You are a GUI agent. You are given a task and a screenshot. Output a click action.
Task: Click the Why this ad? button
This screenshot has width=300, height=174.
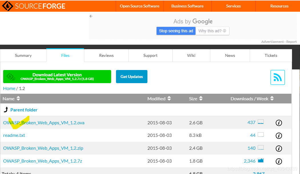[212, 31]
